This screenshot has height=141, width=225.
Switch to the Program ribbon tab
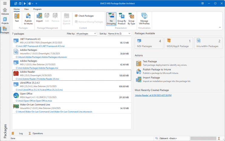[37, 9]
